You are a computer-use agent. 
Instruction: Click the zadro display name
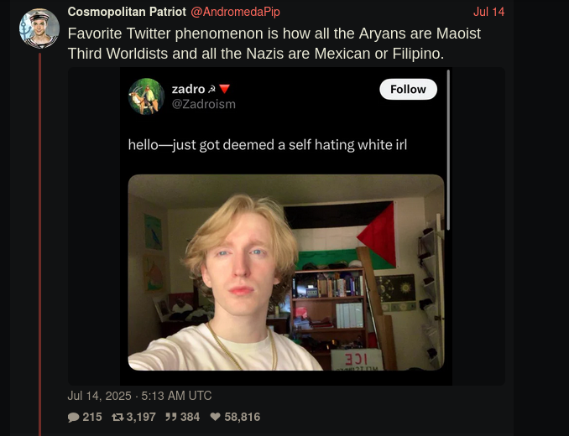188,89
